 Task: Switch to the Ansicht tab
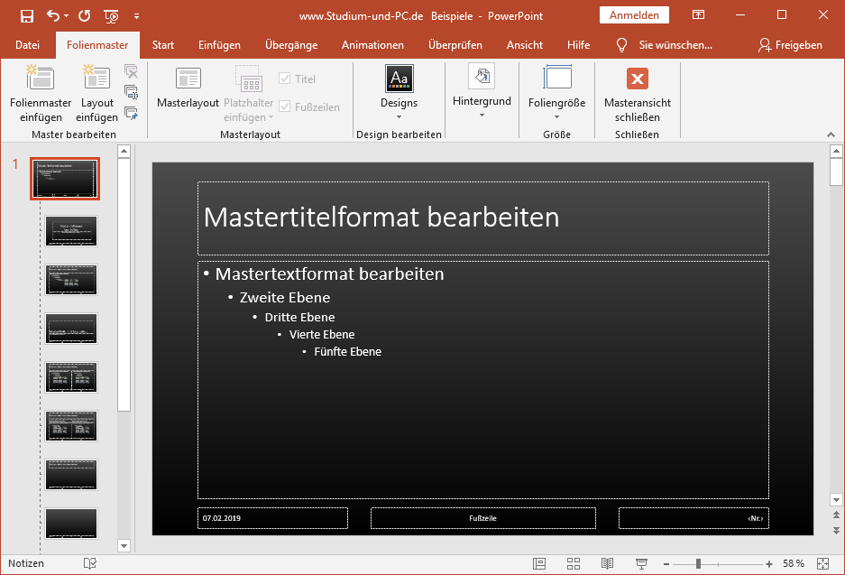click(x=524, y=45)
